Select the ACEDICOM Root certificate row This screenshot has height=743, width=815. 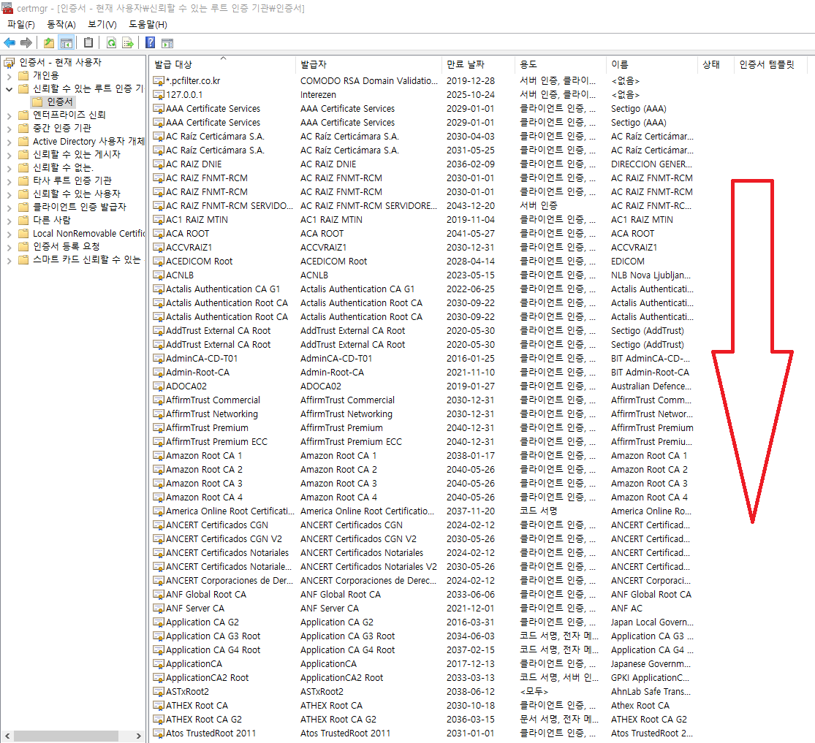pyautogui.click(x=423, y=262)
